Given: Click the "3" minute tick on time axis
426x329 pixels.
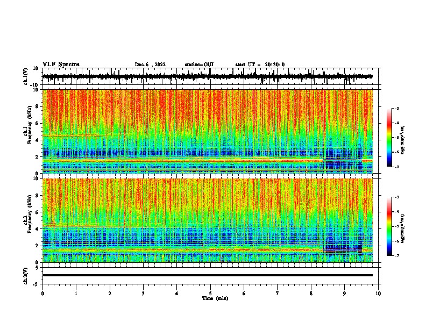Looking at the screenshot, I should [143, 293].
